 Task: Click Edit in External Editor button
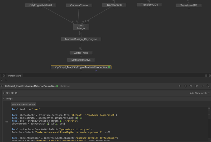tap(23, 104)
